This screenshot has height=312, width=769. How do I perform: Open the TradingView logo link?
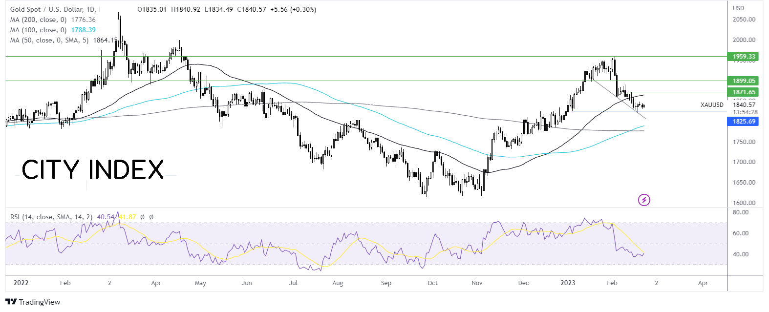tap(33, 302)
